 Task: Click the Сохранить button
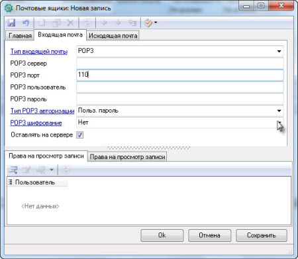coord(262,235)
